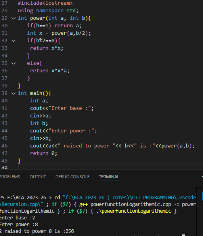Image resolution: width=203 pixels, height=236 pixels.
Task: Click 'else{' keyword on line 35
Action: click(x=34, y=63)
